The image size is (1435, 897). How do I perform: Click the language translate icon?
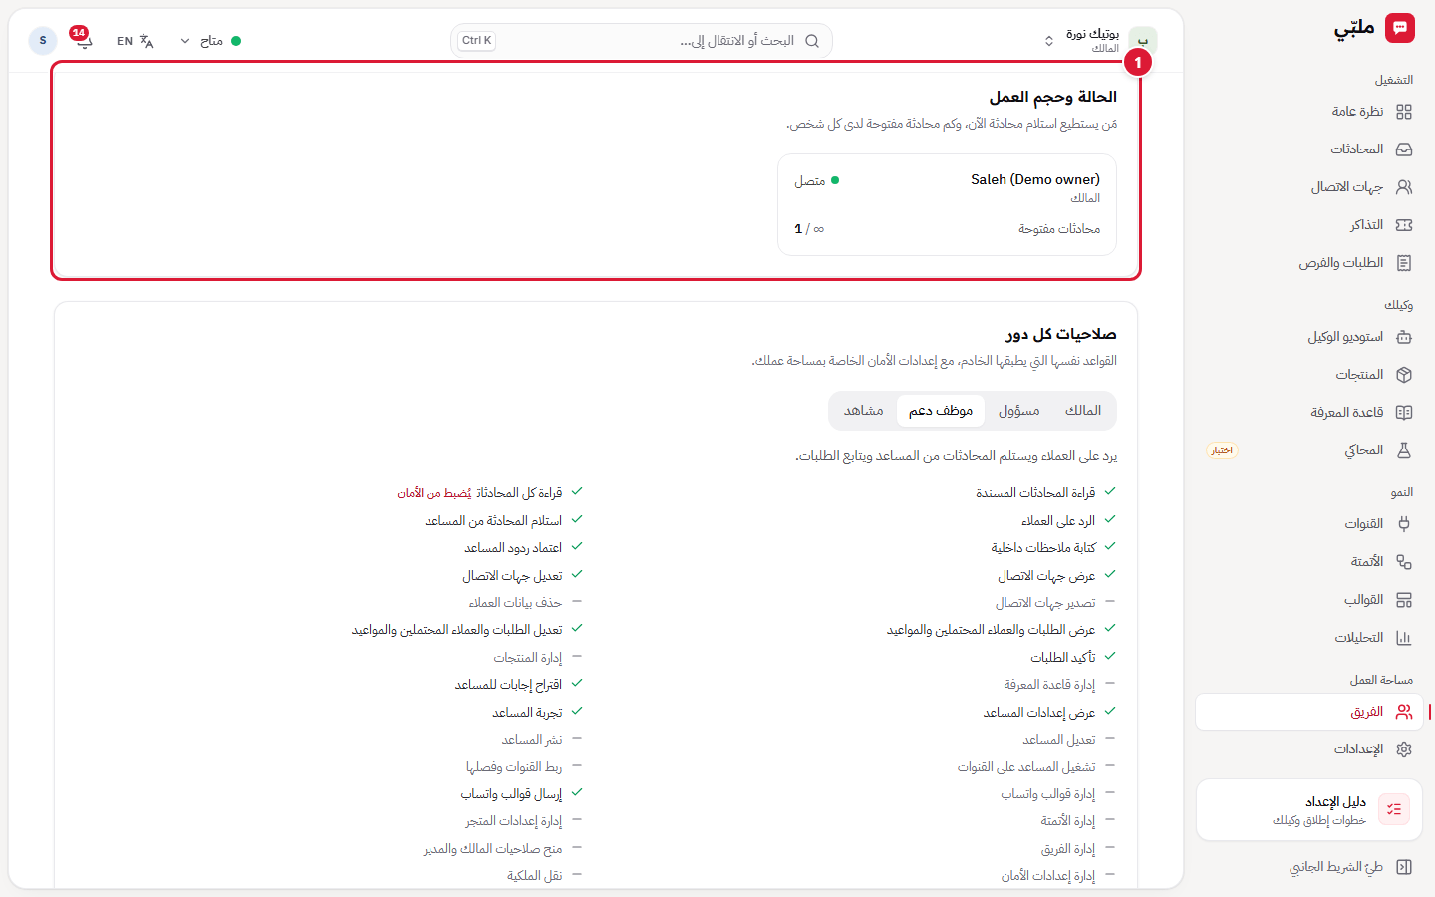pos(146,41)
